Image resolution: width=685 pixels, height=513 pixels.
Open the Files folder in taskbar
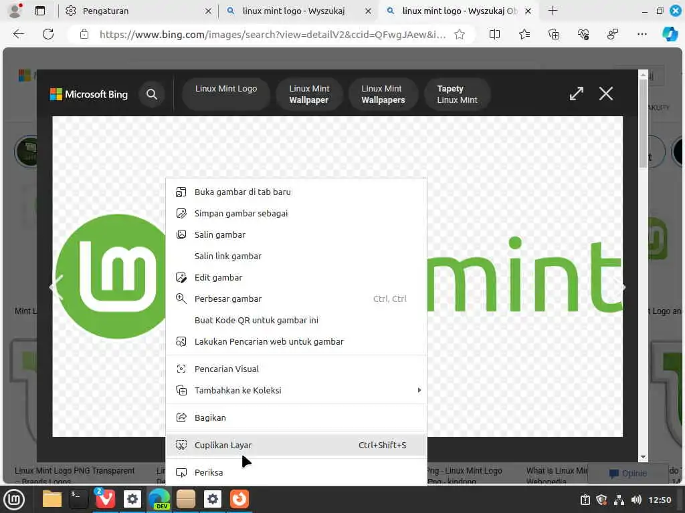(x=52, y=500)
